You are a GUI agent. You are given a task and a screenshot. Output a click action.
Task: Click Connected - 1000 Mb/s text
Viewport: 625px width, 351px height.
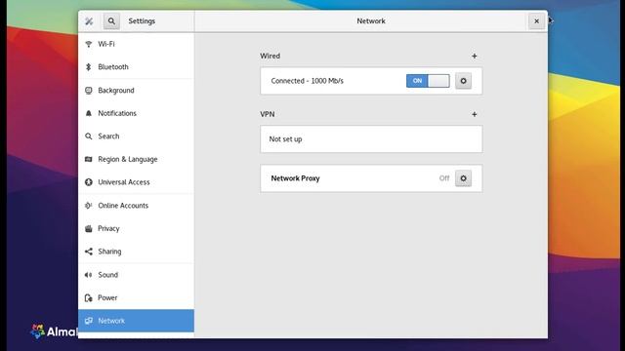pos(307,81)
